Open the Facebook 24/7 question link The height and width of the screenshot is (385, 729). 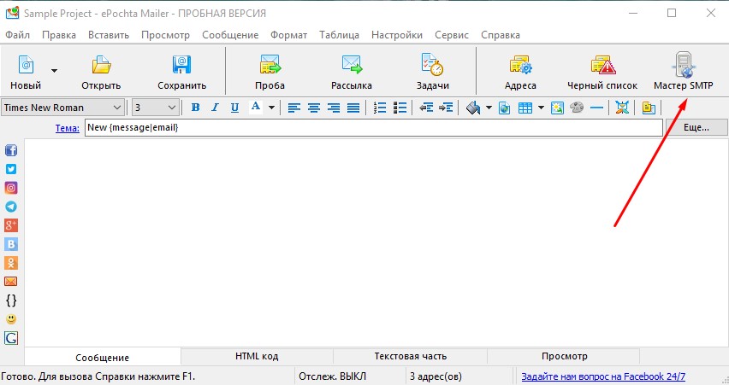point(603,376)
